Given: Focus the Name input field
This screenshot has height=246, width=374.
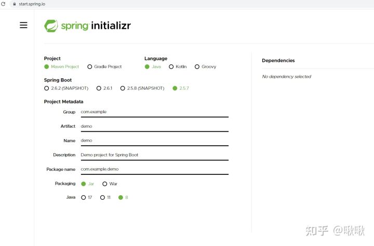Looking at the screenshot, I should 155,141.
